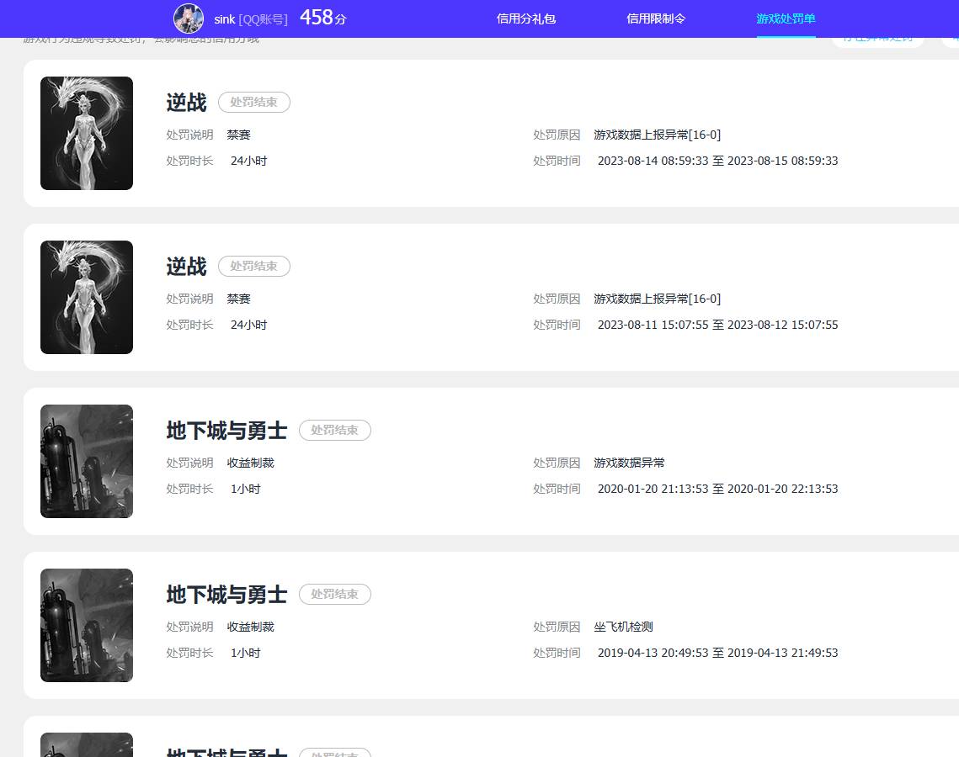Open the first 逆战 game cover image
Viewport: 959px width, 757px height.
click(87, 133)
